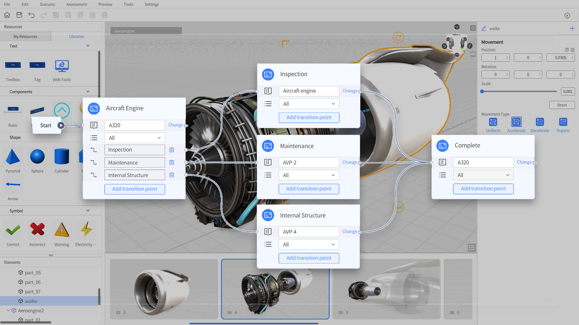Click the Save icon in toolbar
Screen dimensions: 579x325
pyautogui.click(x=19, y=15)
